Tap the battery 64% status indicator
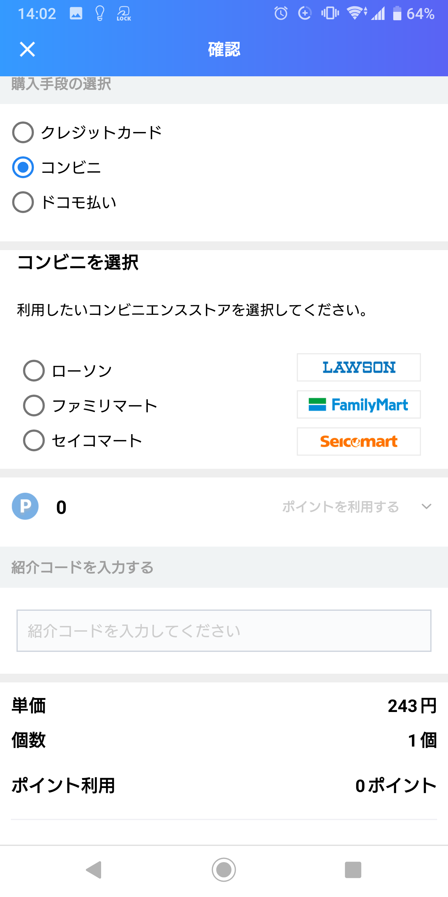 pos(413,14)
